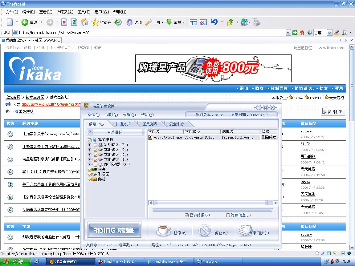Click the scan progress bar
The image size is (355, 266).
[x=212, y=210]
